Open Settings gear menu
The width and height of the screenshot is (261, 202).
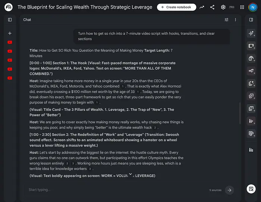tap(223, 7)
